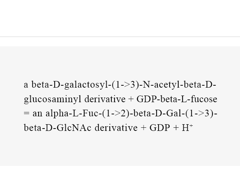Click the equals sign in the equation
The image size is (240, 182).
coord(26,114)
